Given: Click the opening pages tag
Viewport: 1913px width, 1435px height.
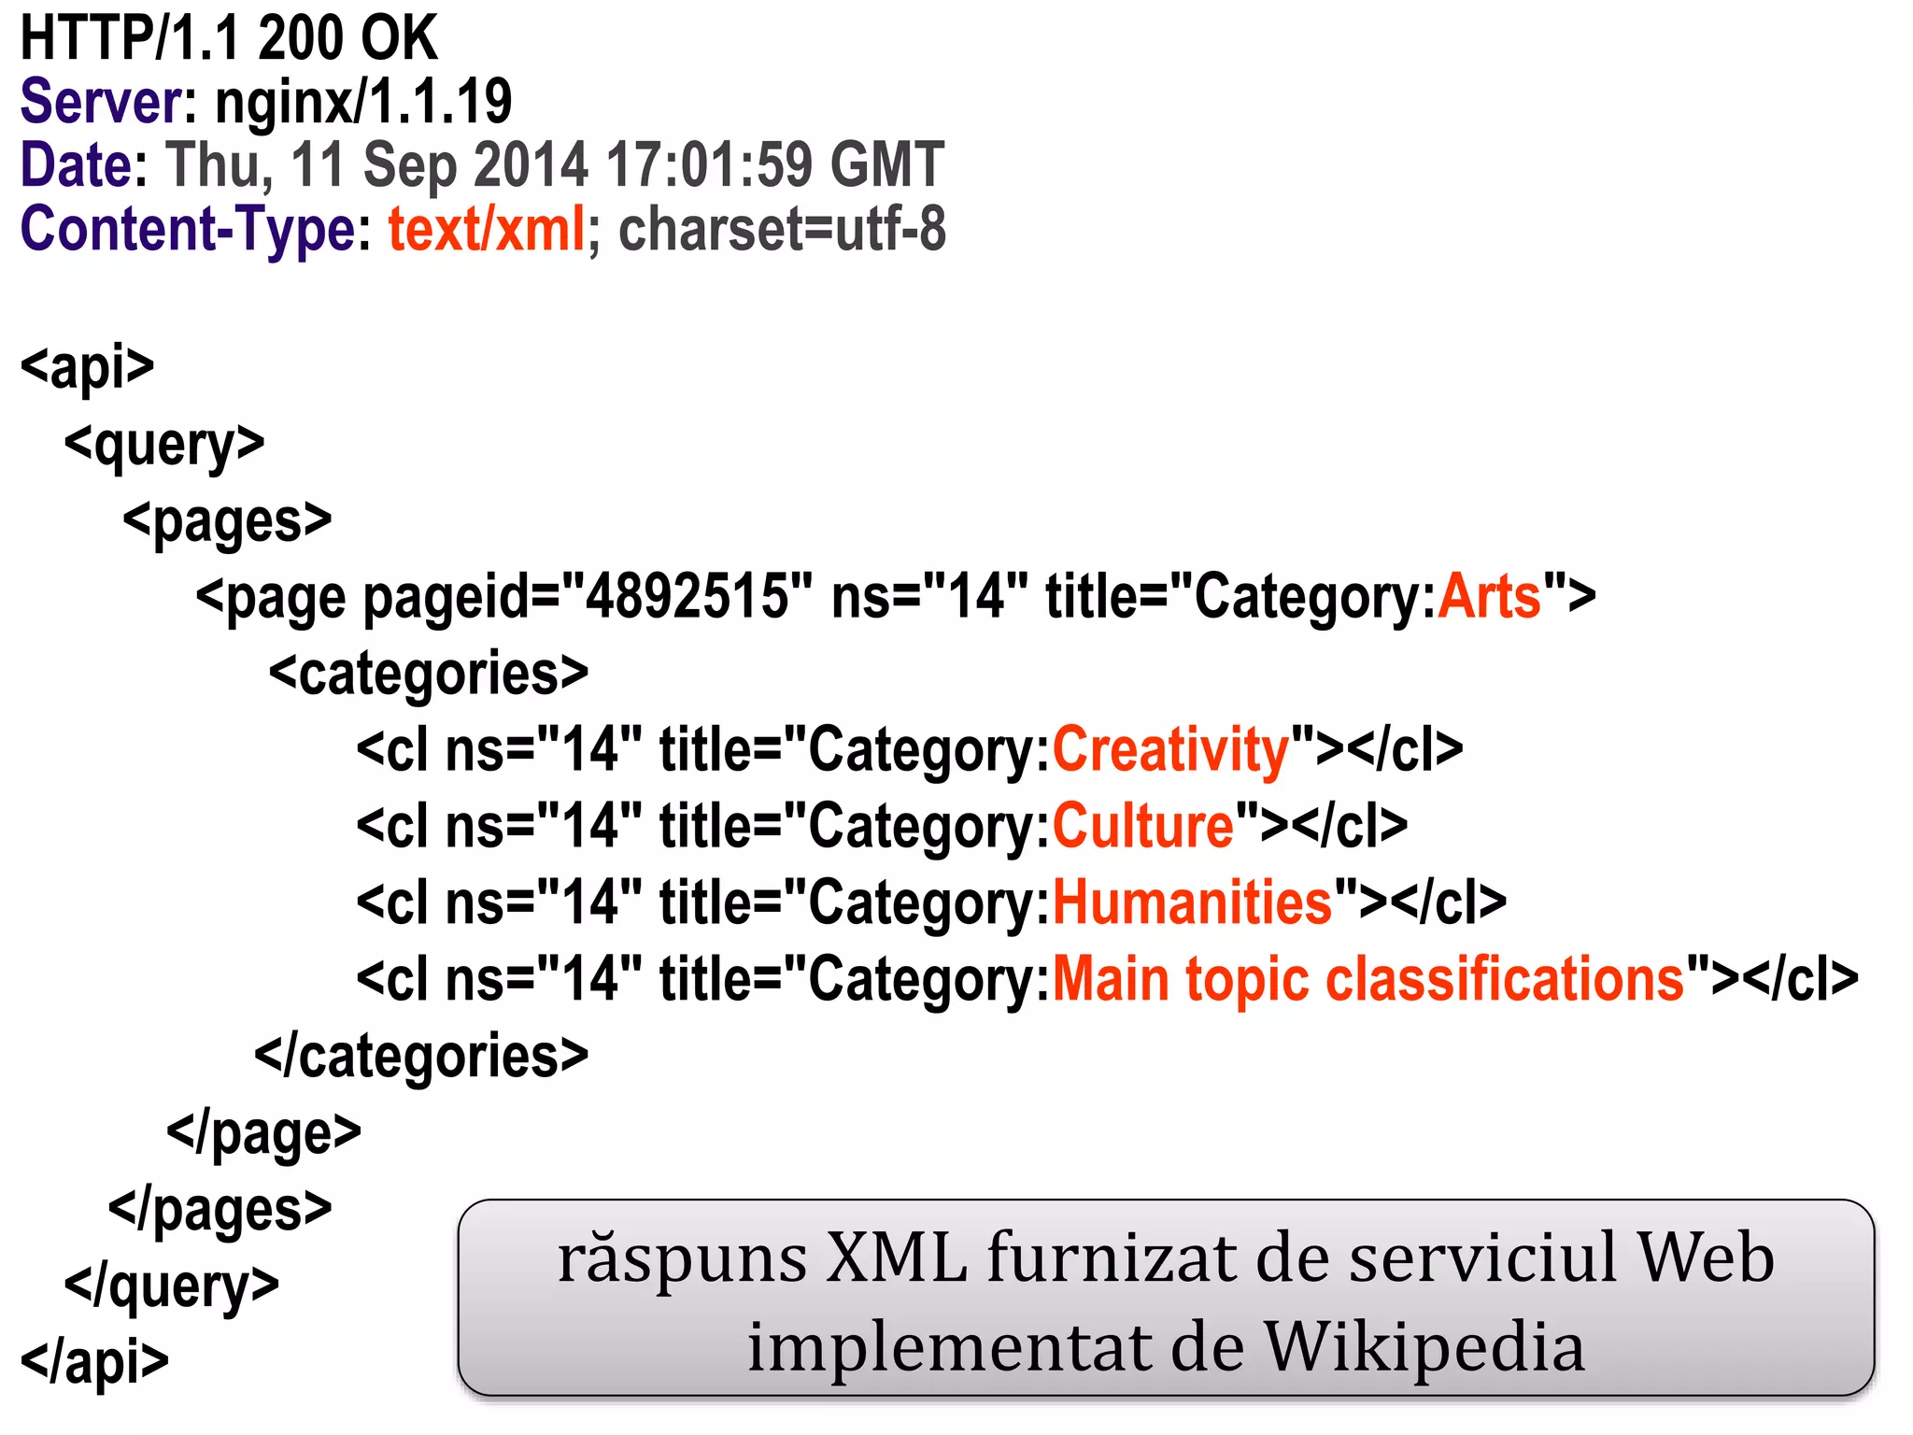Looking at the screenshot, I should click(x=227, y=520).
